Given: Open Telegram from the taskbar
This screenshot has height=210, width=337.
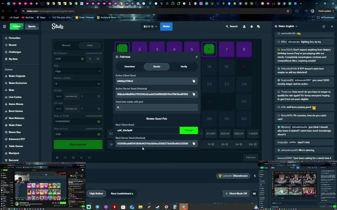Looking at the screenshot, I should coord(97,207).
